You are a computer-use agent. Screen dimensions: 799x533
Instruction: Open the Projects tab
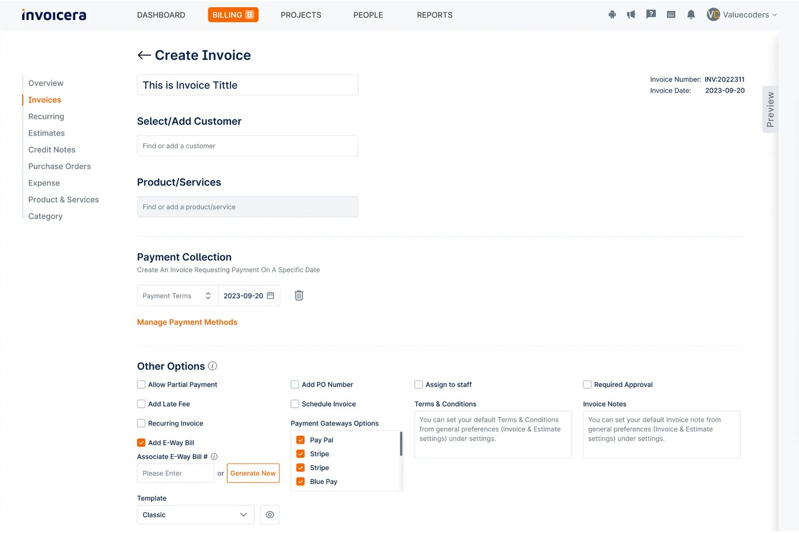(x=301, y=15)
